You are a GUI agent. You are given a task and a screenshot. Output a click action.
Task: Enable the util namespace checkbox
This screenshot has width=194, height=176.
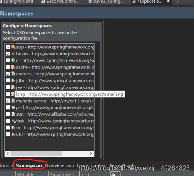8,134
